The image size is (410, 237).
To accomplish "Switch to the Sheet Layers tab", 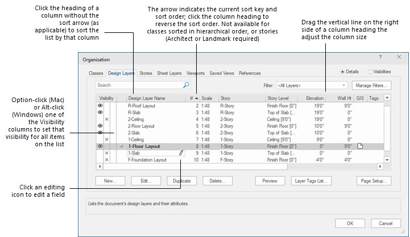I will (169, 73).
